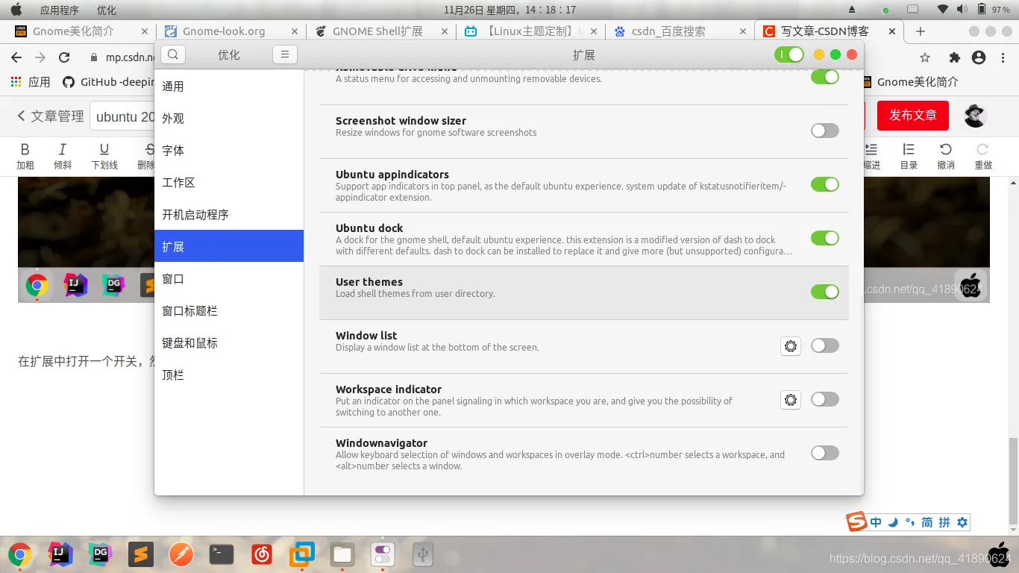Select 外观 in the Tweaks sidebar

point(229,119)
